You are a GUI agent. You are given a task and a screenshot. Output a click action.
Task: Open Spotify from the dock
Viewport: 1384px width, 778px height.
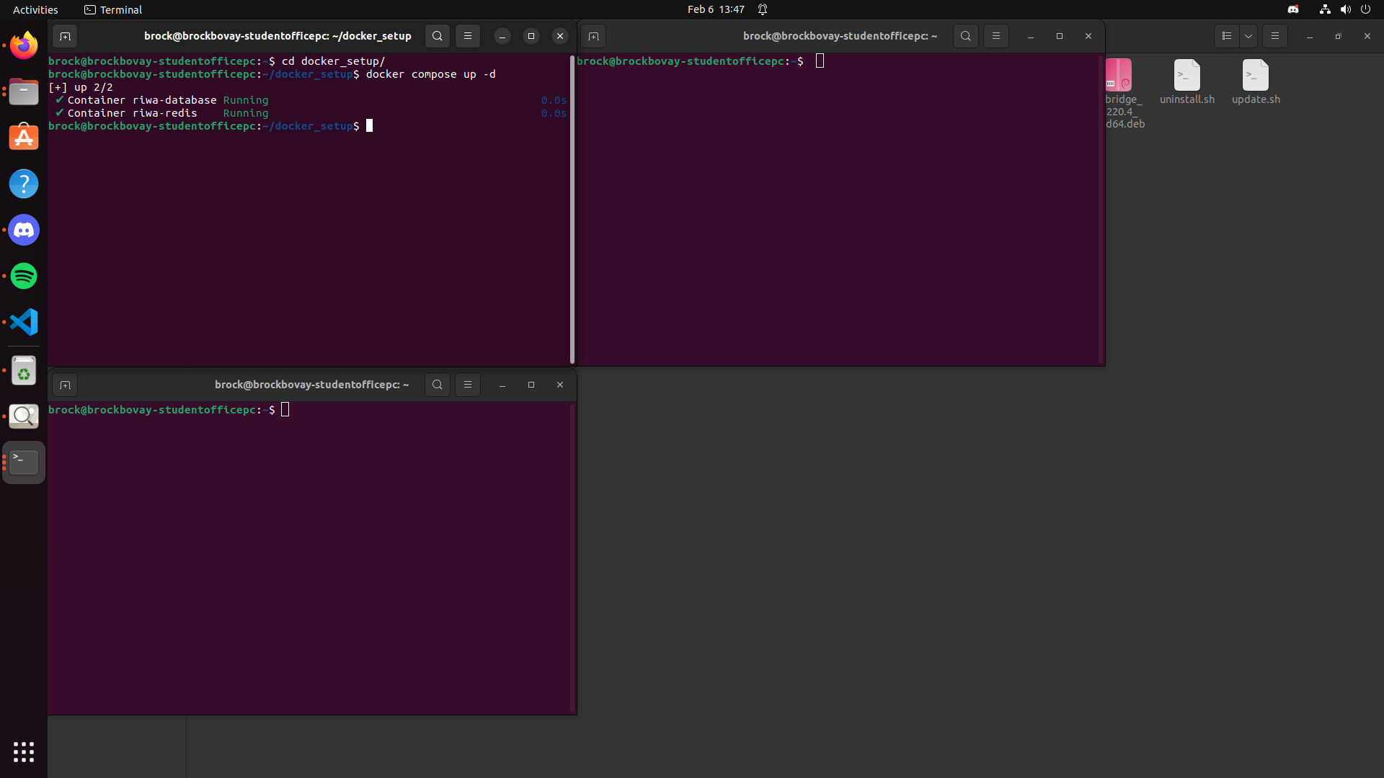click(24, 276)
